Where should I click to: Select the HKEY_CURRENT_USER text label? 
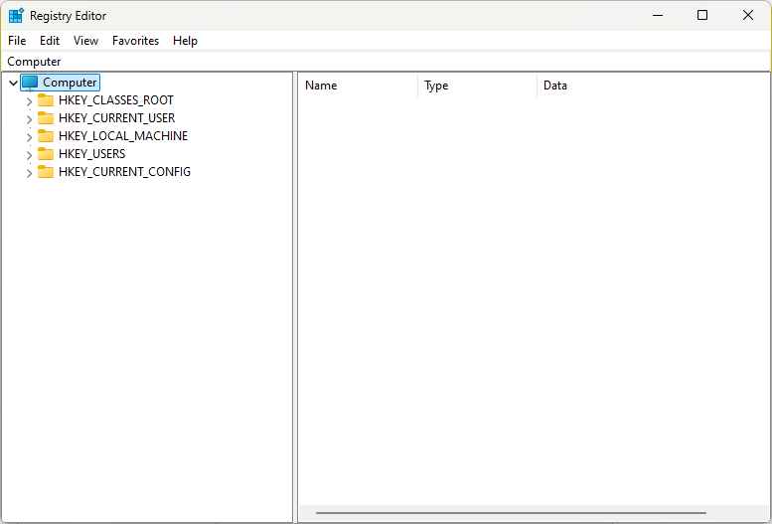click(116, 117)
